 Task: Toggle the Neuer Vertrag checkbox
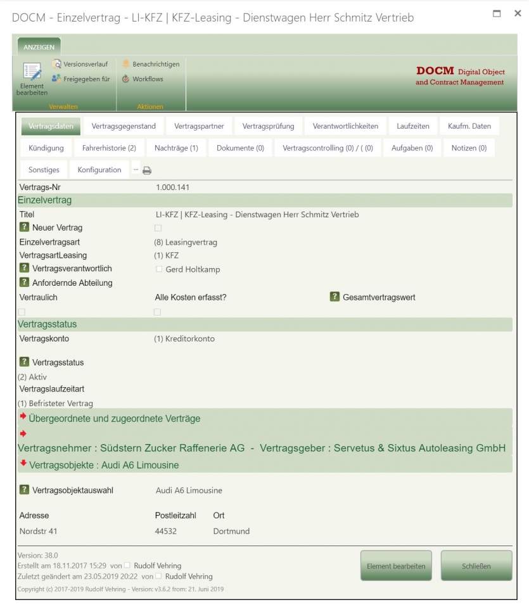[158, 228]
